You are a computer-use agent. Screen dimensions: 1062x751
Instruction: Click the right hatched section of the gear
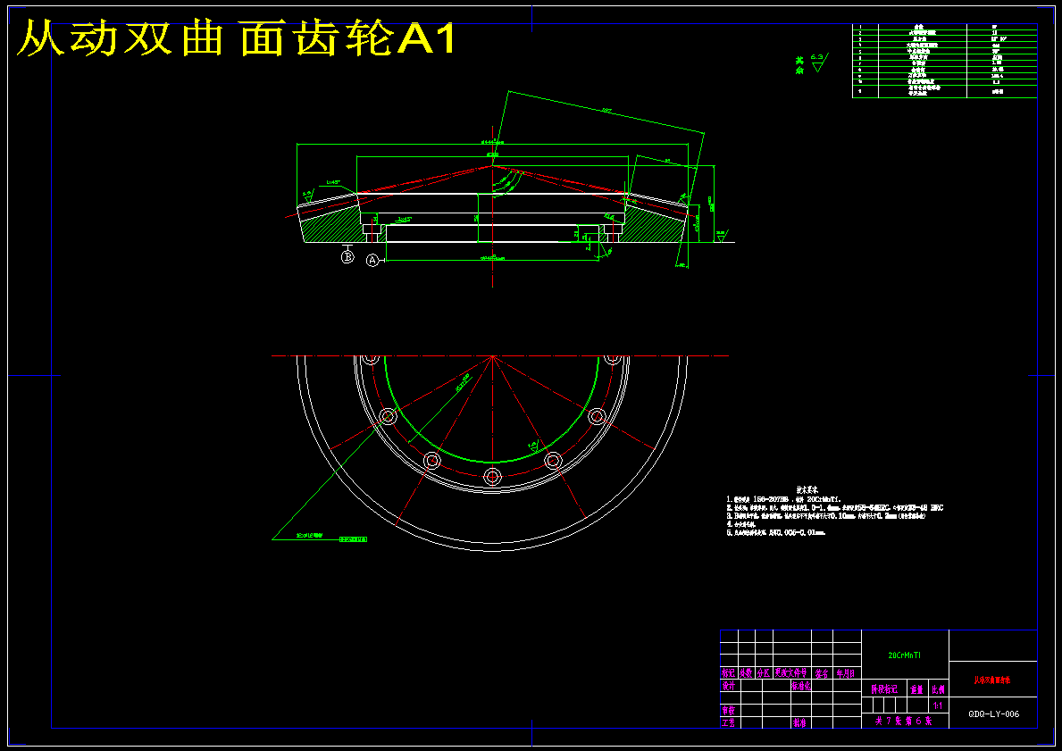click(x=651, y=223)
